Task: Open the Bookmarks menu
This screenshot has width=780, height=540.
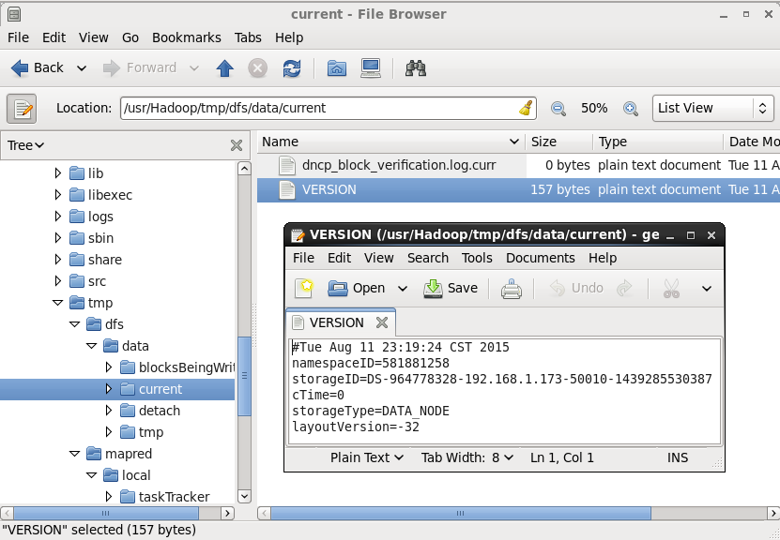Action: [x=187, y=37]
